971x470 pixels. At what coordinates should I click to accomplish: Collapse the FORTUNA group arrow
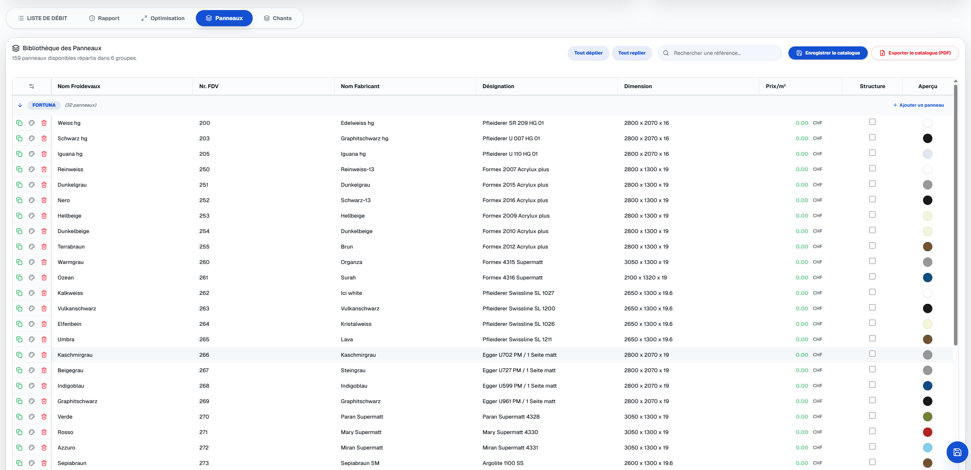pyautogui.click(x=20, y=105)
